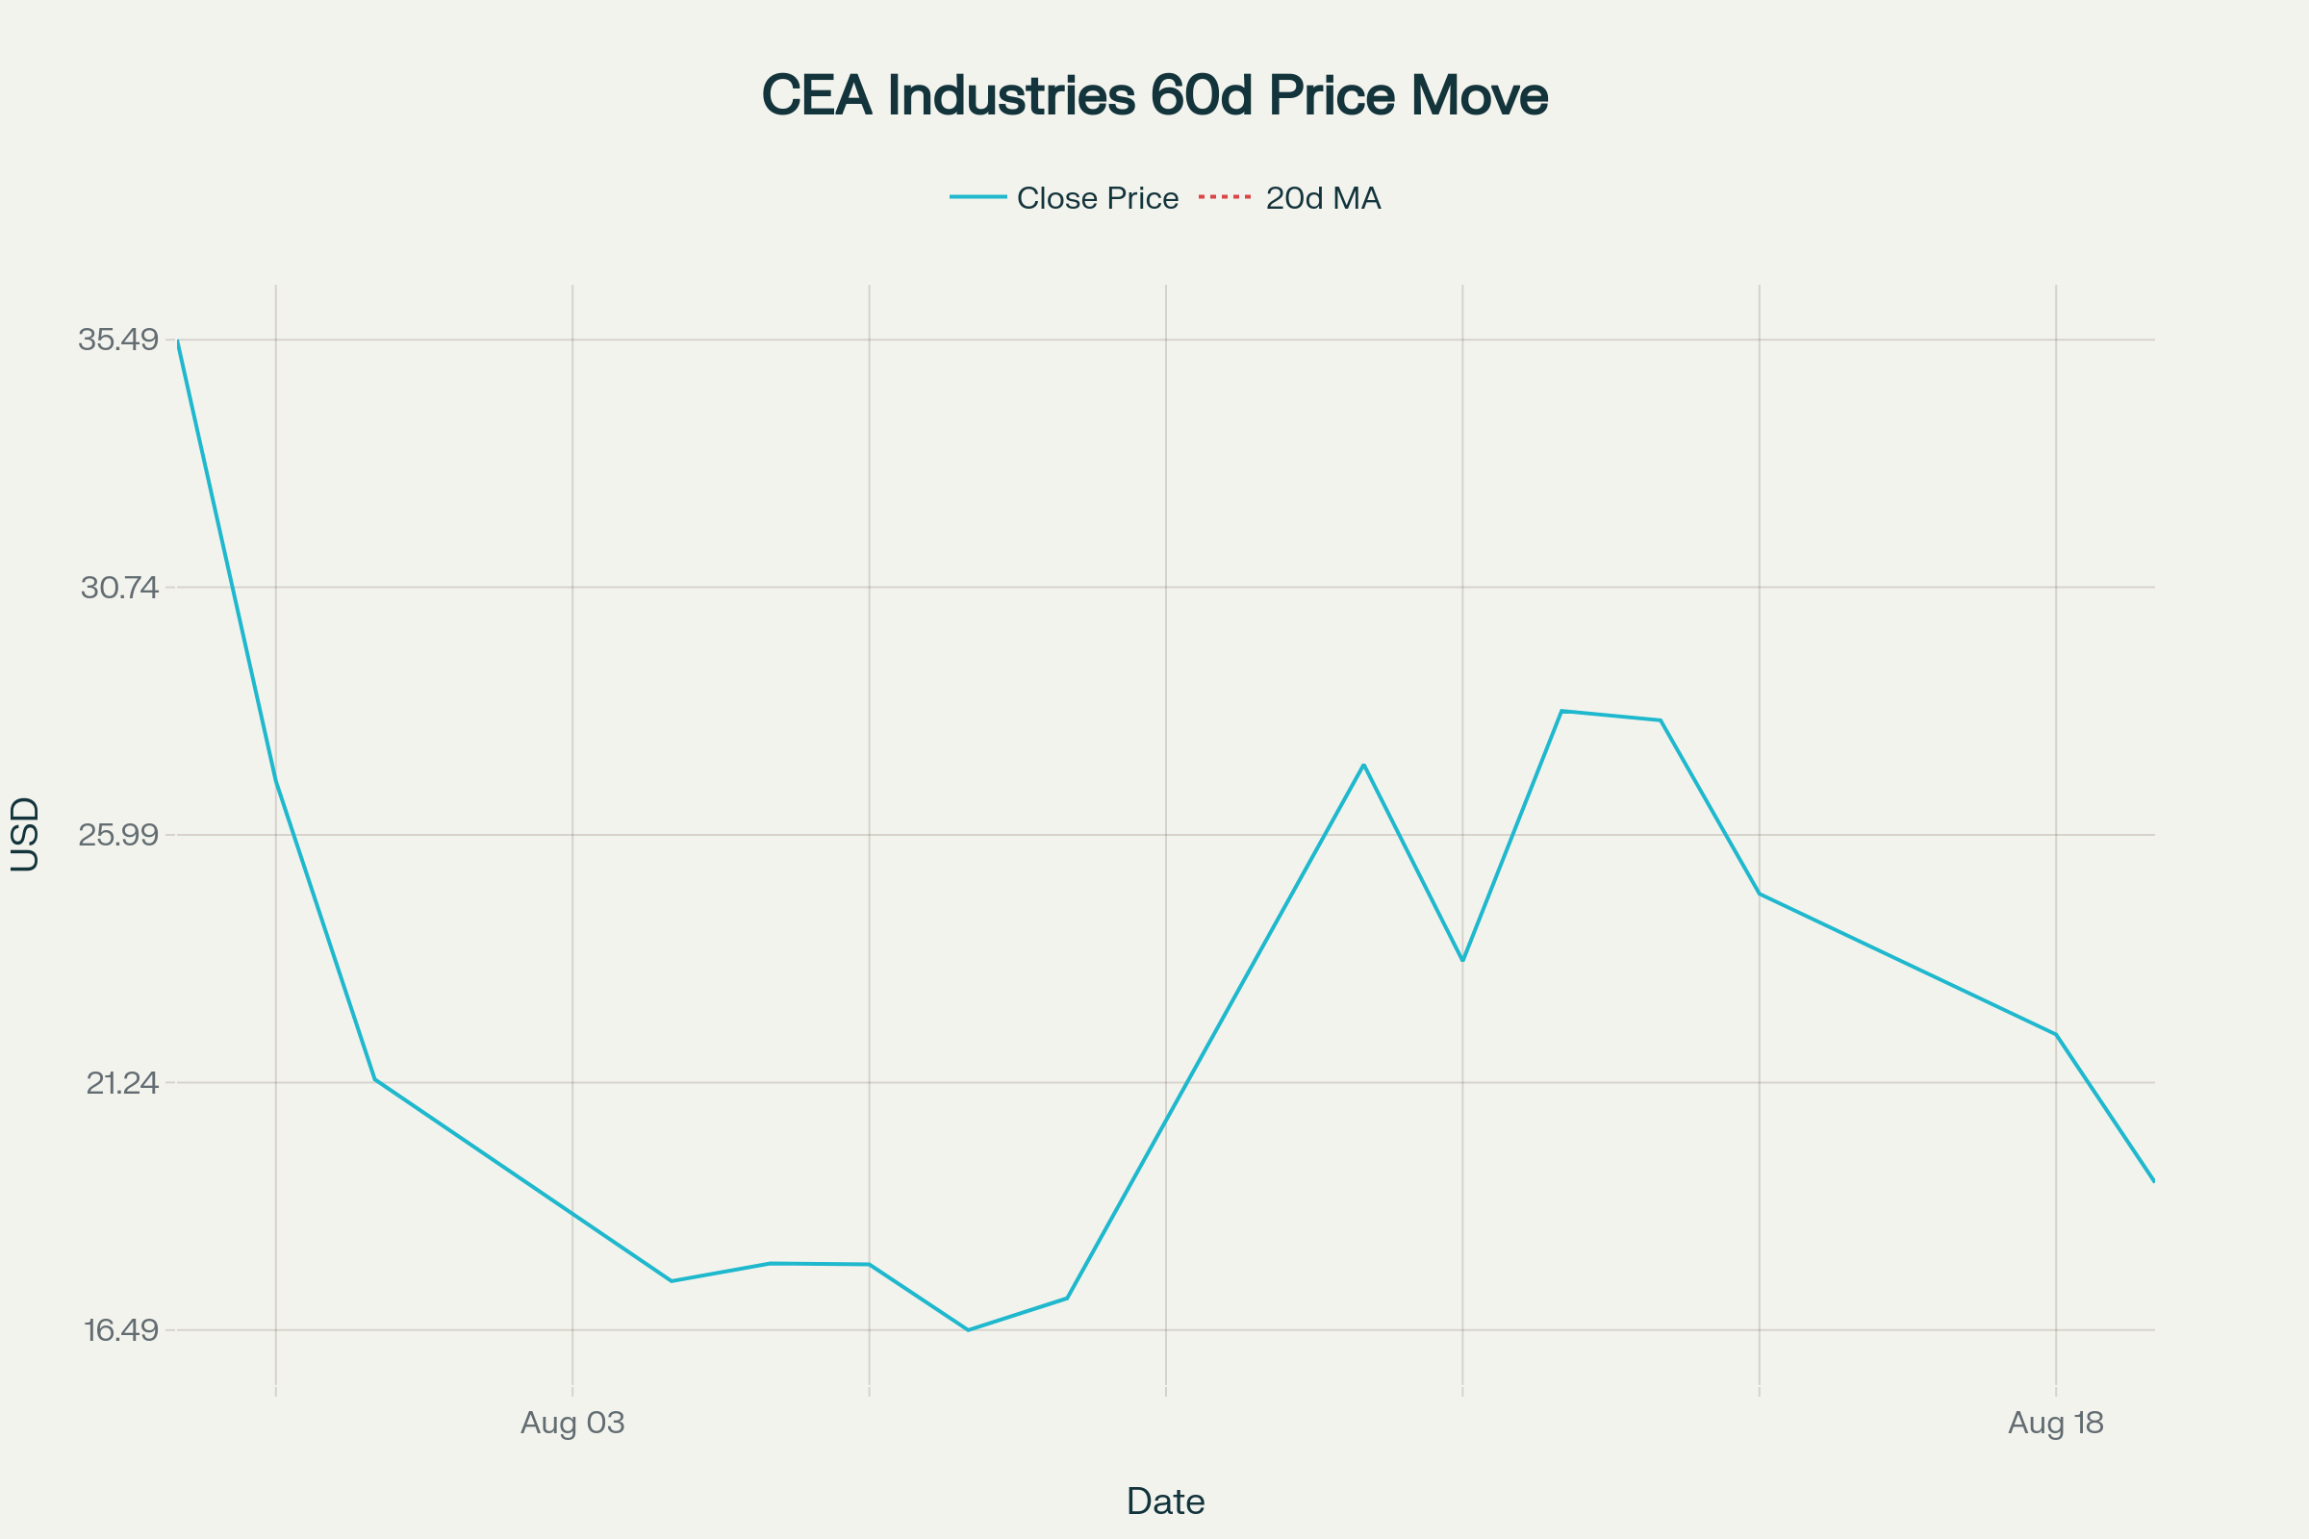Click the 25.99 y-axis tick label
Viewport: 2309px width, 1539px height.
(118, 835)
